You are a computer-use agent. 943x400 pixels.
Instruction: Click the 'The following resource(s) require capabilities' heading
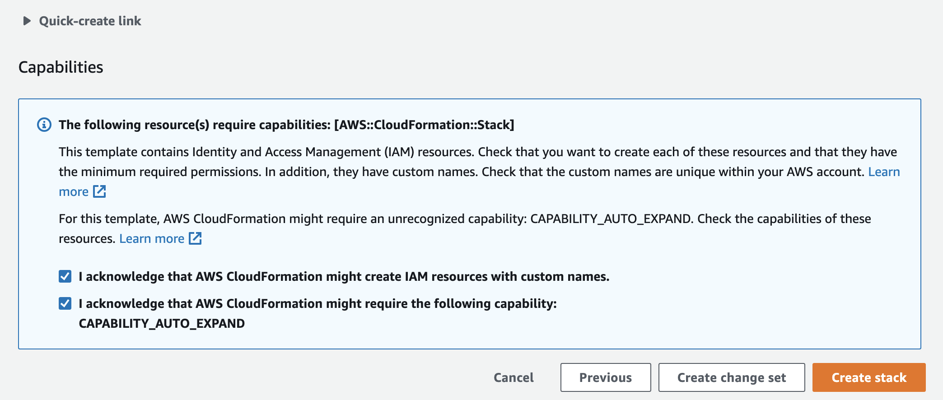(x=286, y=125)
